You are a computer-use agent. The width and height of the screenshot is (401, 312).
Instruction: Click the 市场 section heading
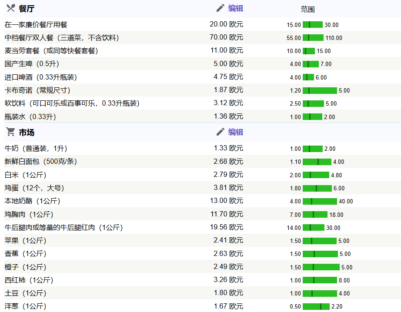click(27, 133)
